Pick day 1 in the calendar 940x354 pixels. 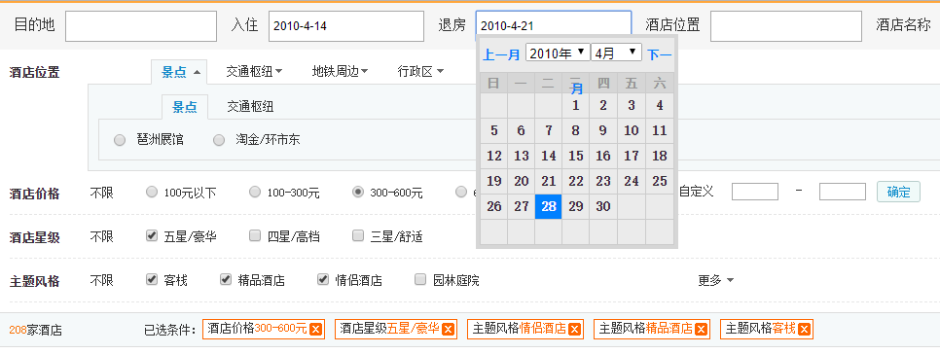[x=575, y=106]
